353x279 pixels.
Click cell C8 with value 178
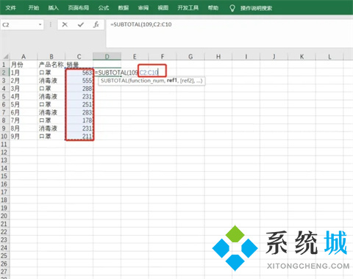[79, 120]
